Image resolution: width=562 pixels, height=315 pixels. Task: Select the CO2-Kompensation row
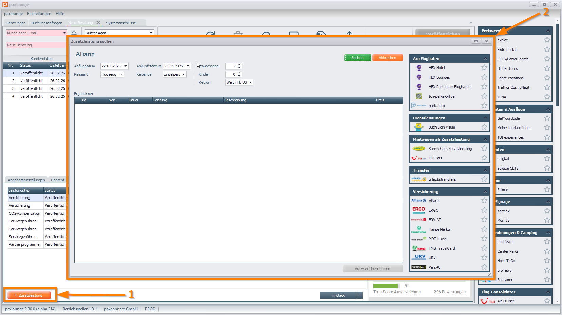[37, 213]
